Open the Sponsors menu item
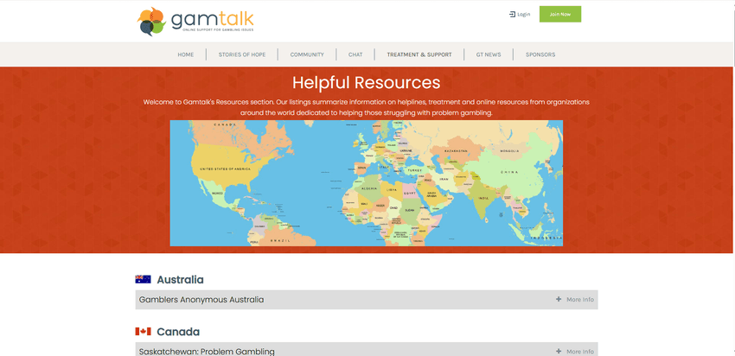 540,54
